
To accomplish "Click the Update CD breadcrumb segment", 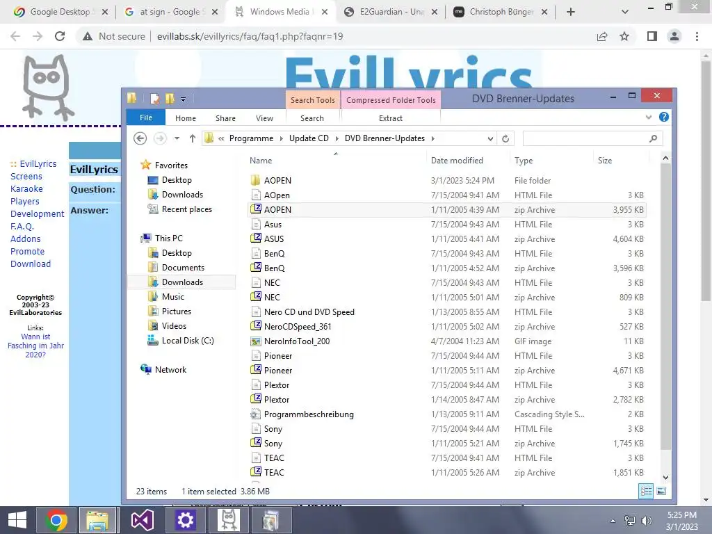I will pyautogui.click(x=309, y=138).
